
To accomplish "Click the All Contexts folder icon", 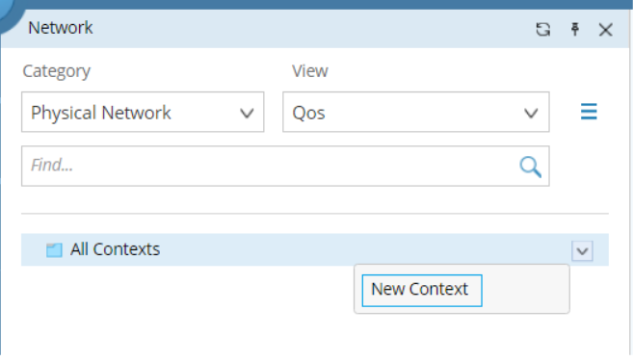I will tap(54, 249).
